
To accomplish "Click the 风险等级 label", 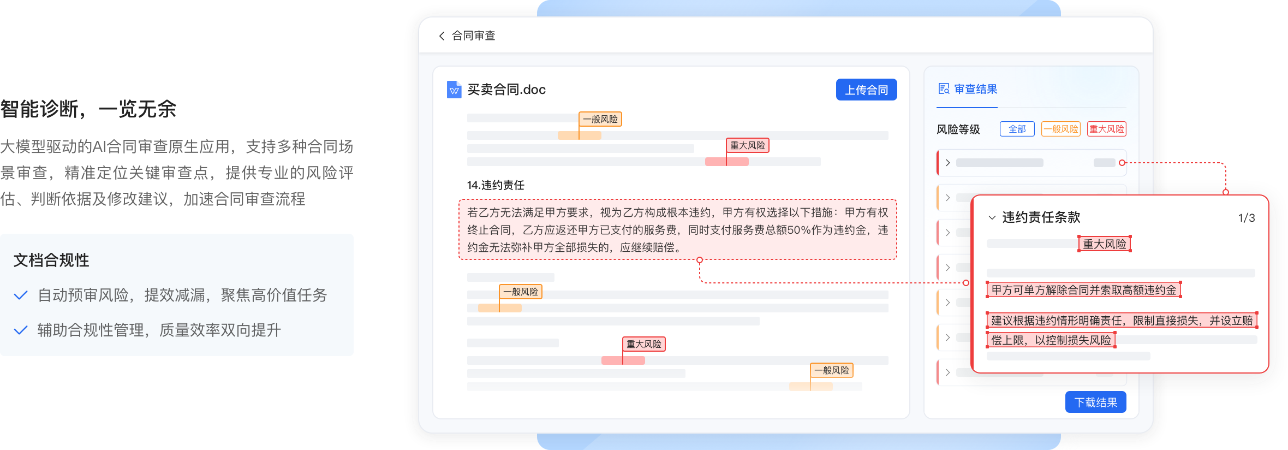I will [x=958, y=129].
